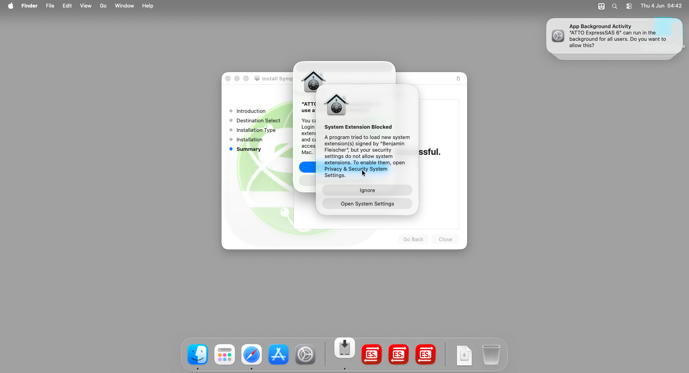Click the security vault icon in System Extension dialog

tap(336, 105)
